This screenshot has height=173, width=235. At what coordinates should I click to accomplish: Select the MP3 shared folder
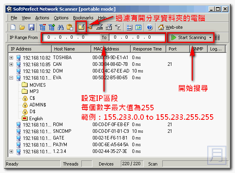click(x=34, y=91)
